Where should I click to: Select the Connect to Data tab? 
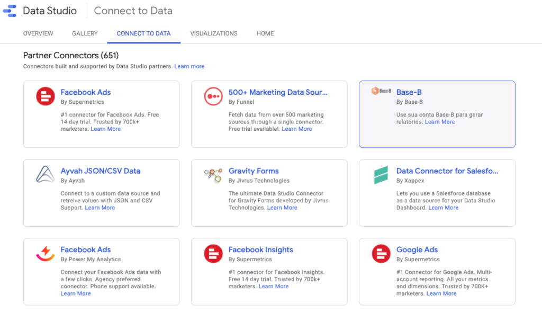pos(143,33)
